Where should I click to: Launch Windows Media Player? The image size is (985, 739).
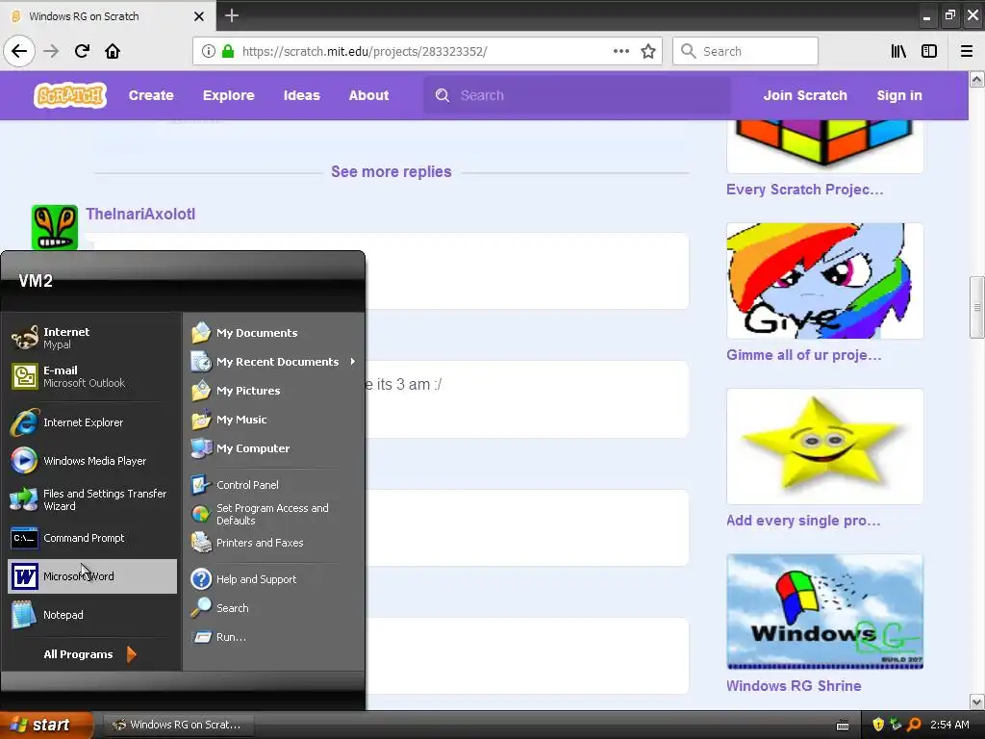pyautogui.click(x=91, y=461)
